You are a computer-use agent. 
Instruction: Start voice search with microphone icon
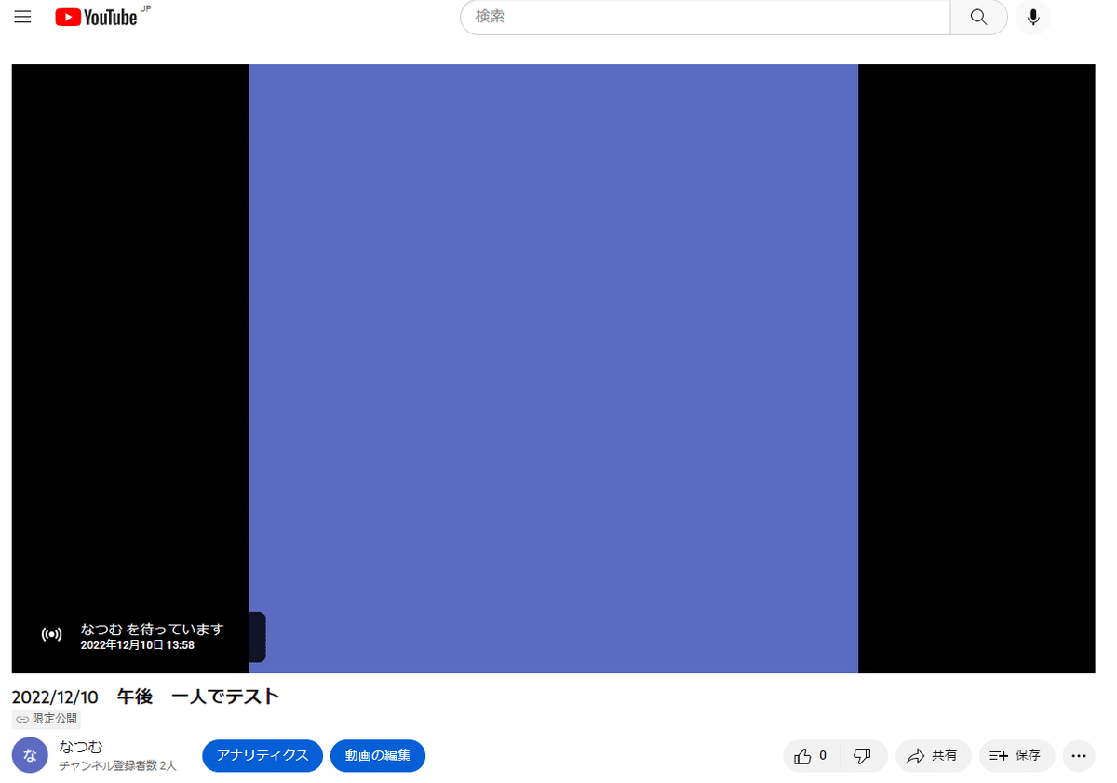1033,17
